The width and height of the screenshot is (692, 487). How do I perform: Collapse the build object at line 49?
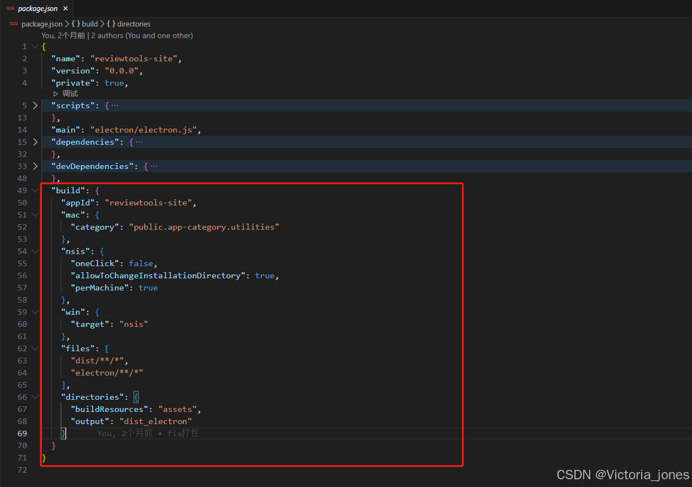point(35,190)
